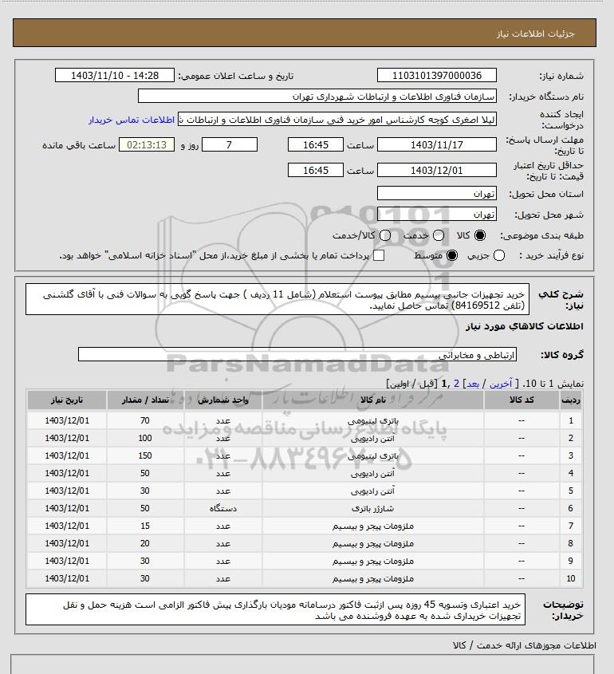
Task: Select آنتن رادیویی in row 2
Action: tap(373, 439)
